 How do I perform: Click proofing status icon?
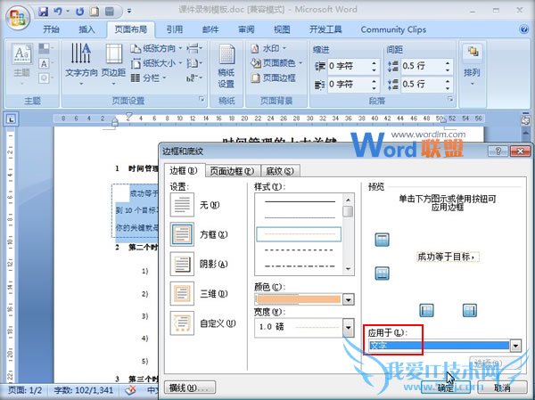[130, 390]
